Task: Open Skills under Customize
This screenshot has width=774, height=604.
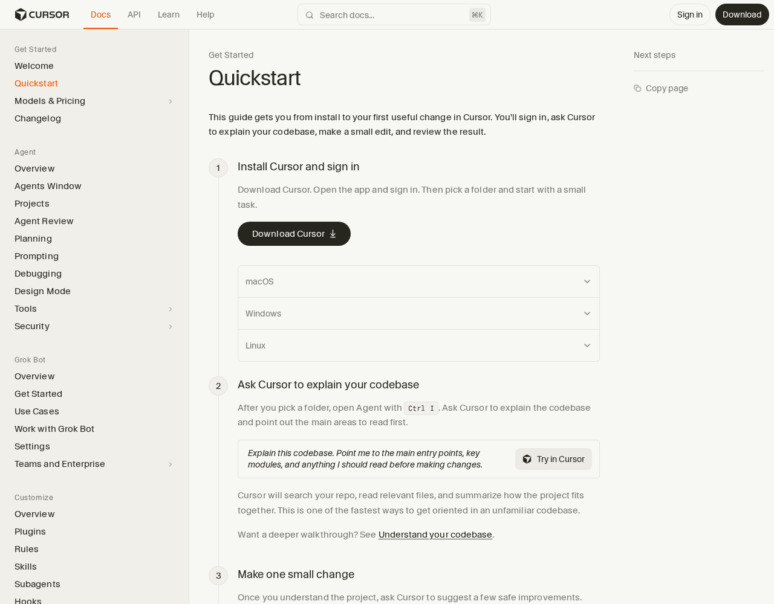Action: pos(25,567)
